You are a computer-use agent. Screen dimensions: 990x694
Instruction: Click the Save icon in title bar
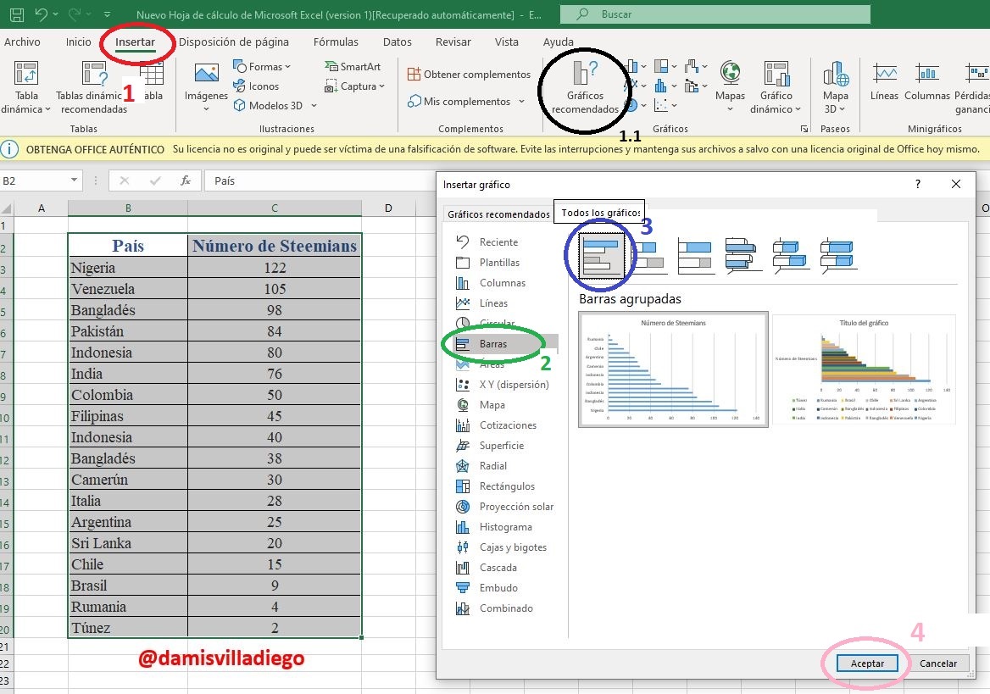tap(17, 14)
